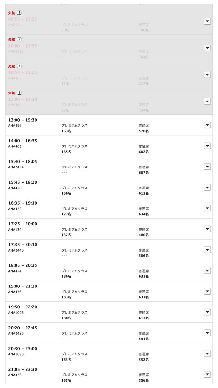This screenshot has width=218, height=388.
Task: Click flight number ANA476
Action: pyautogui.click(x=15, y=292)
